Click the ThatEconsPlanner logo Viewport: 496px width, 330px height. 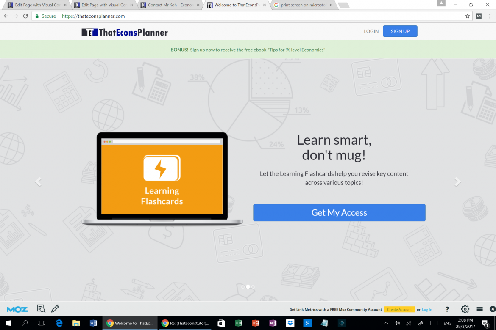click(125, 32)
